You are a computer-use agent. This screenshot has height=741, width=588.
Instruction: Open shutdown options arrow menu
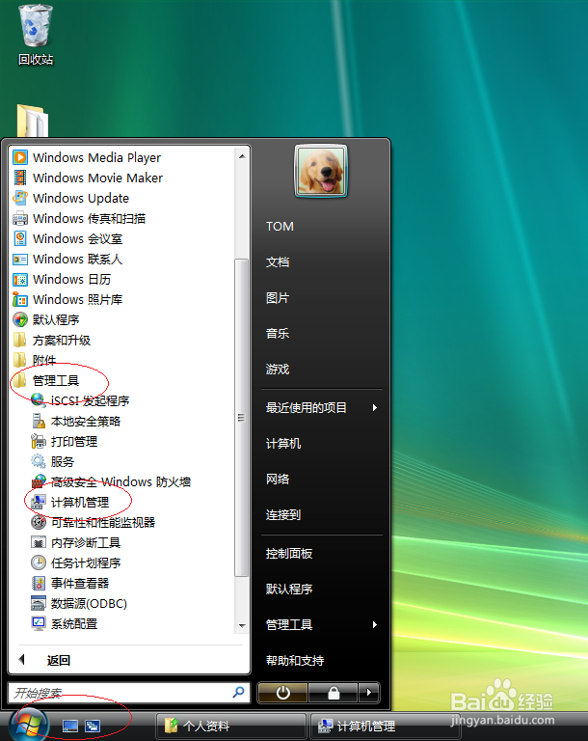click(369, 693)
